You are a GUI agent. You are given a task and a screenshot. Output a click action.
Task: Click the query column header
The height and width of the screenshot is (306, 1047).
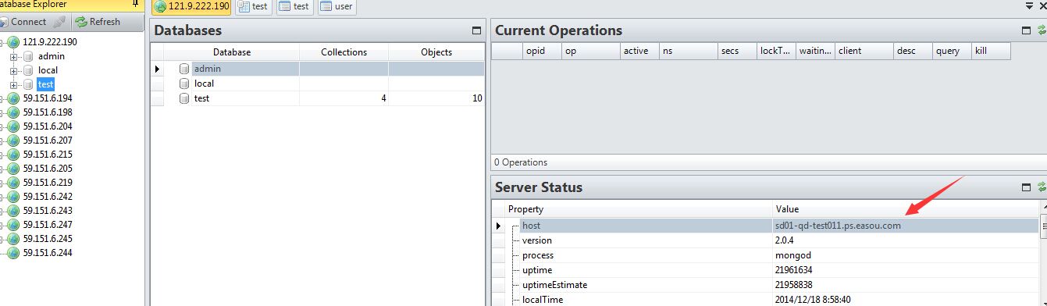pos(952,51)
